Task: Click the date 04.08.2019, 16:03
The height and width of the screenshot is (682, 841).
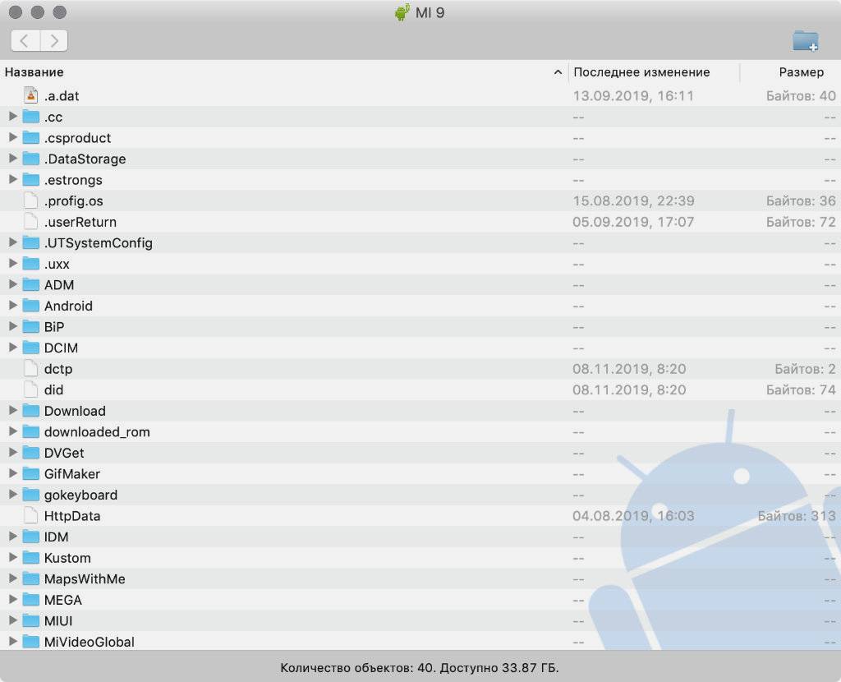Action: click(633, 516)
